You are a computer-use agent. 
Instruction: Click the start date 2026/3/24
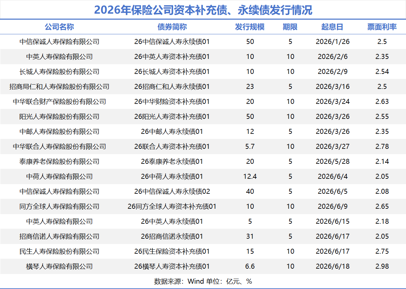332,102
